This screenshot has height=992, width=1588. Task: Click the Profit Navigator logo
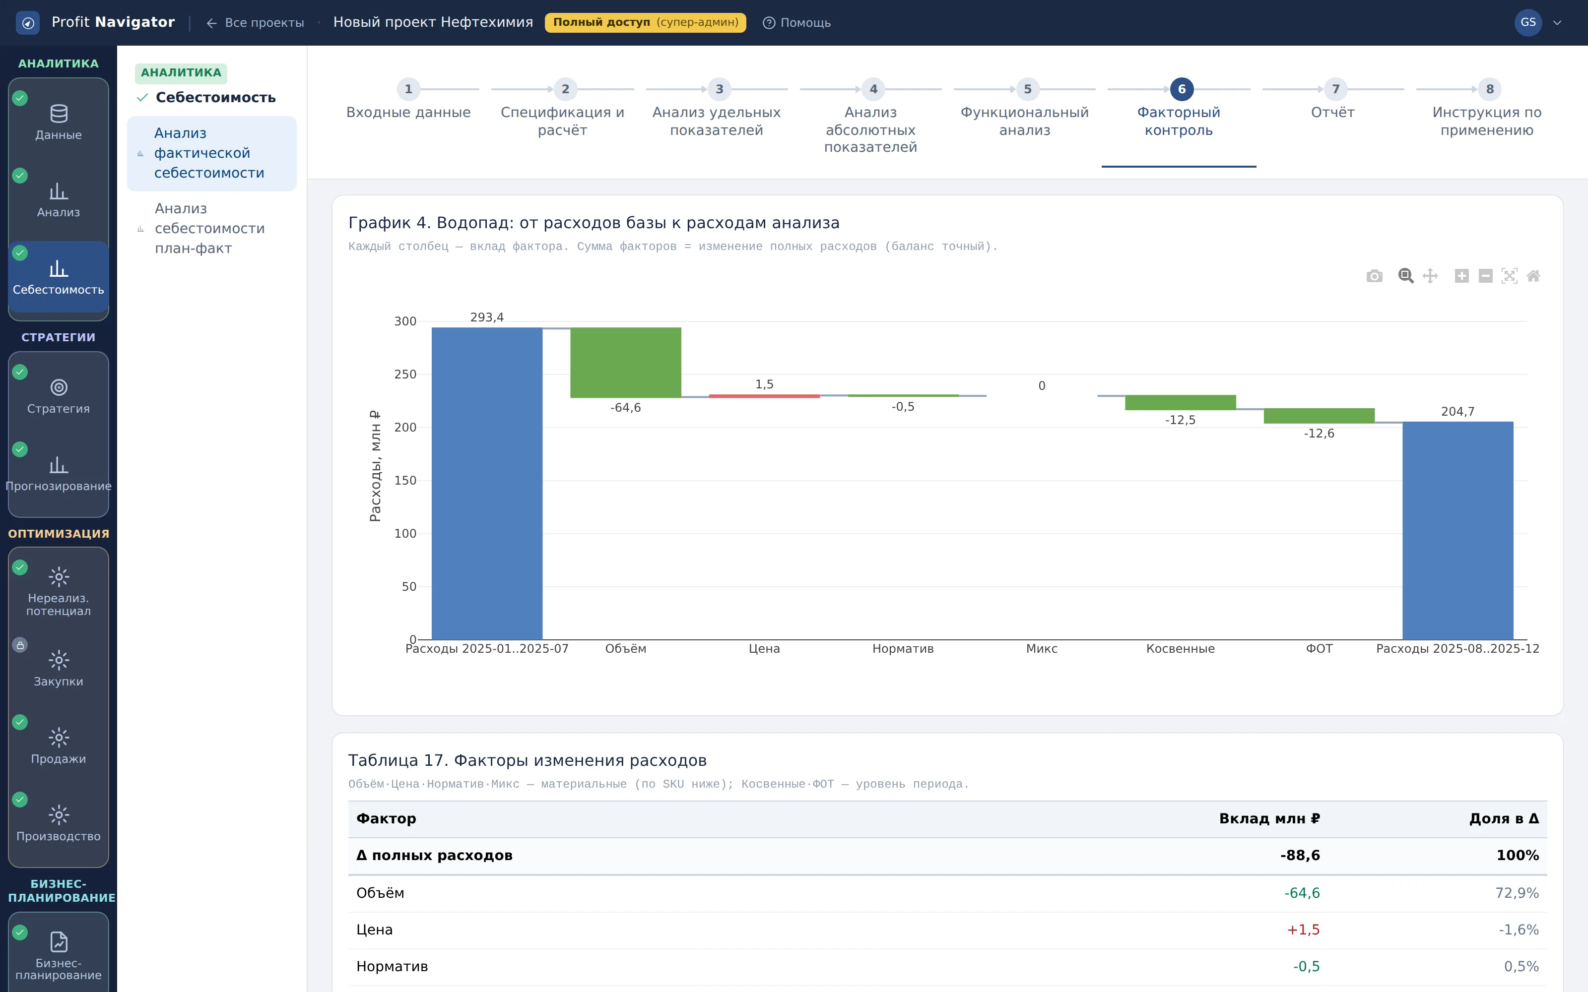tap(95, 22)
